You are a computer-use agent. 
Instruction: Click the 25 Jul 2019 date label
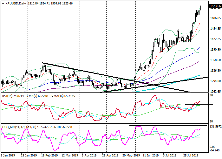pos(191,156)
